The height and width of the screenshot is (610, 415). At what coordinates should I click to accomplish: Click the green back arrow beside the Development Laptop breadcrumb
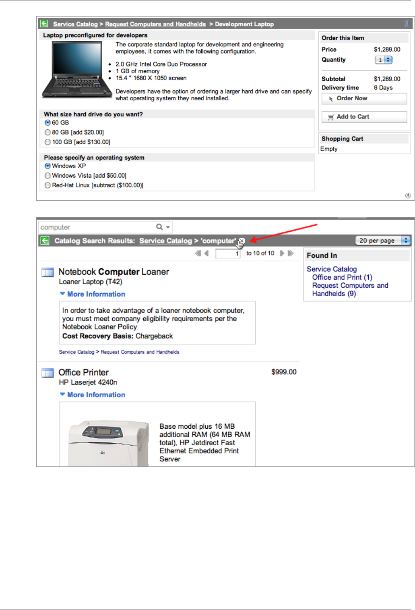coord(44,24)
